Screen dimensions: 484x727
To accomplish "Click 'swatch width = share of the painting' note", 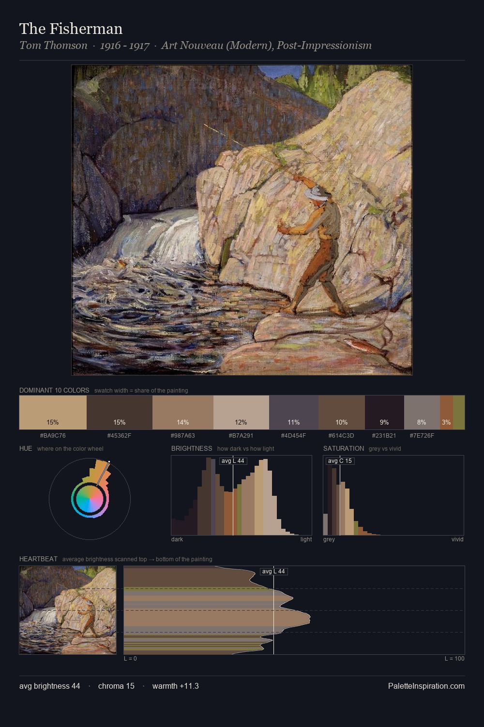I will [141, 391].
